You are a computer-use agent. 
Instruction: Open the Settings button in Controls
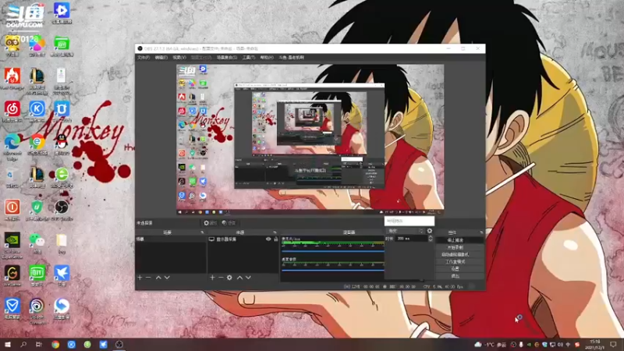click(459, 268)
